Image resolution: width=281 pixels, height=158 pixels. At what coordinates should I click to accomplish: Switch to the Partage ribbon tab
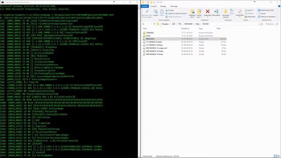tap(163, 6)
